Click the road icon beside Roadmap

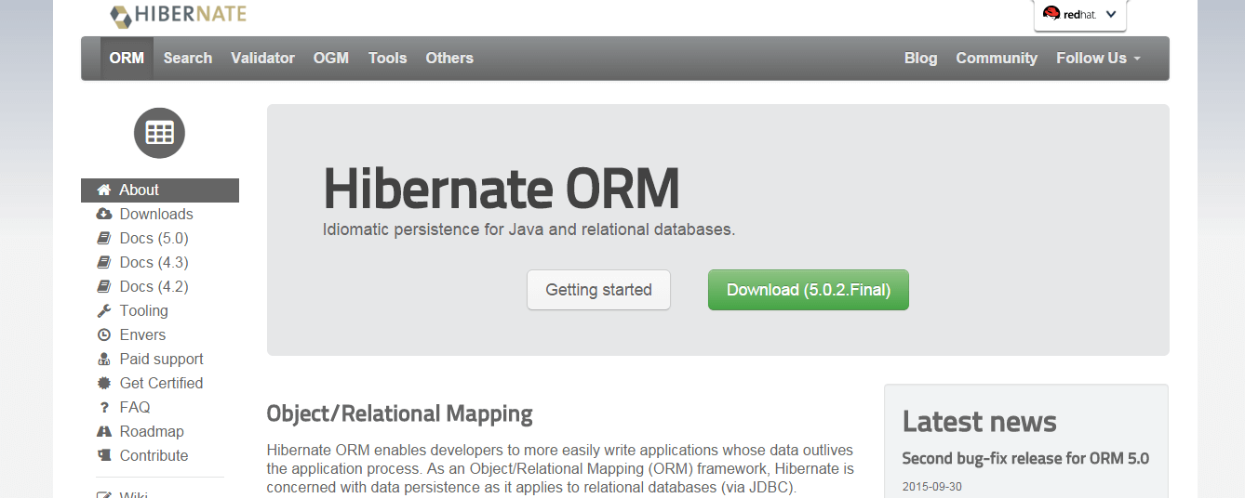click(104, 431)
